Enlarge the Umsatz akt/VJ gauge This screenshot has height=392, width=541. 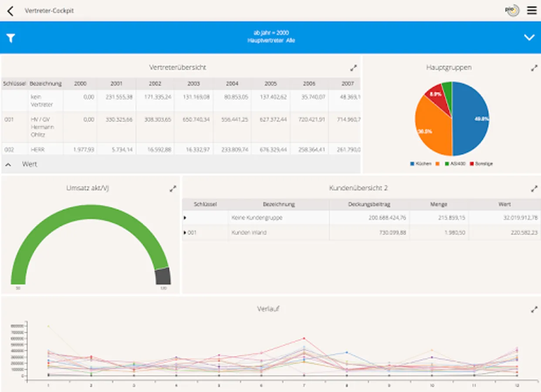tap(172, 188)
